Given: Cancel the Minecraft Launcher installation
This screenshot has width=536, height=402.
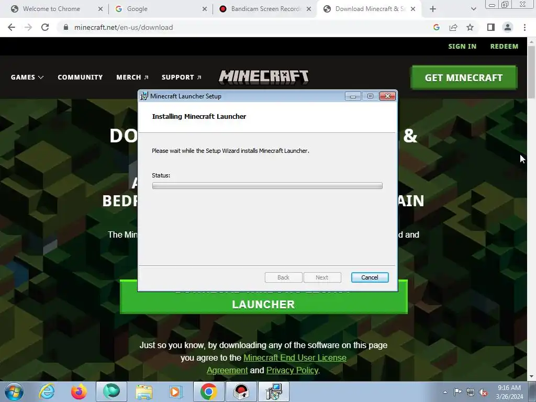Looking at the screenshot, I should pos(370,277).
